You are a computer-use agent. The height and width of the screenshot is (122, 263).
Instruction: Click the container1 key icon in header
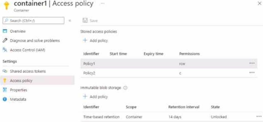pyautogui.click(x=7, y=6)
